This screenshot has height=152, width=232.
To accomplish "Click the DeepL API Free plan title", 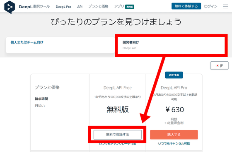I will pos(118,88).
